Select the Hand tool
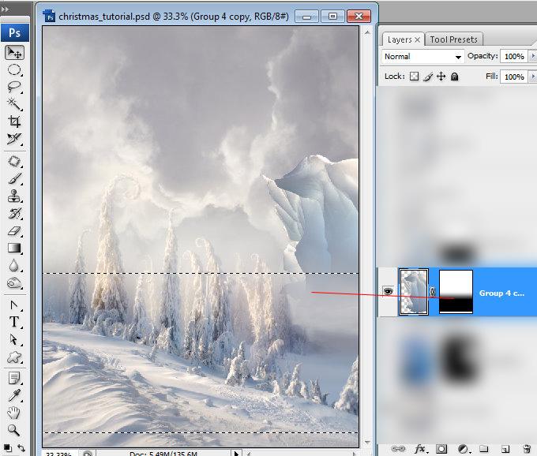 click(x=14, y=413)
